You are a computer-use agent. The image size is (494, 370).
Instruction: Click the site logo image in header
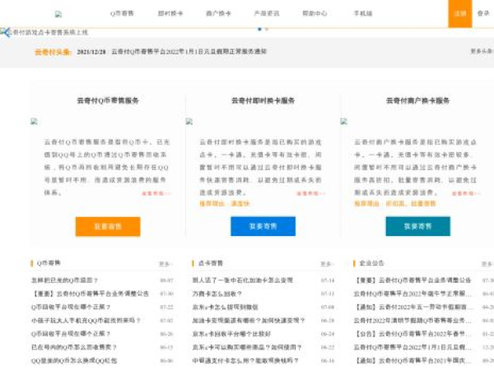[x=58, y=14]
